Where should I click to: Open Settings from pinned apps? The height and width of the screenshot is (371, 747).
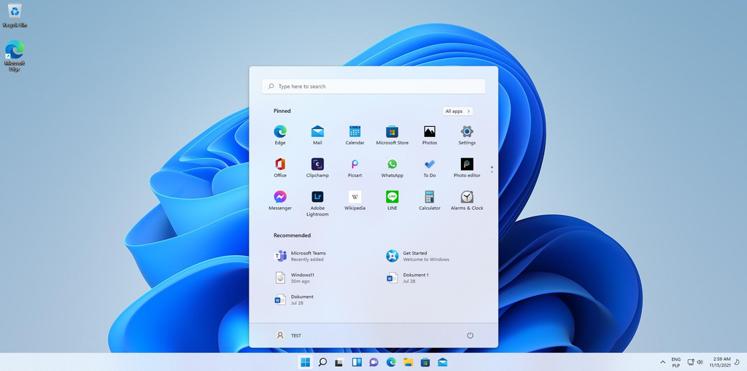coord(467,136)
